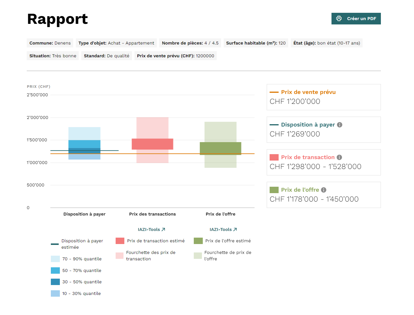
Task: Click the Disposition à payer estimée legend line
Action: click(55, 244)
